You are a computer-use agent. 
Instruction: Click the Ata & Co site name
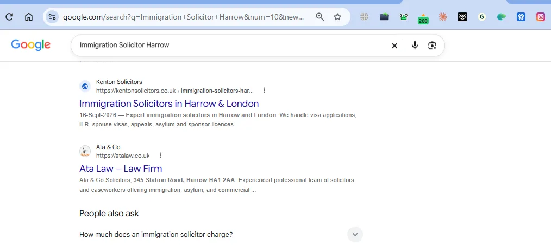(108, 147)
